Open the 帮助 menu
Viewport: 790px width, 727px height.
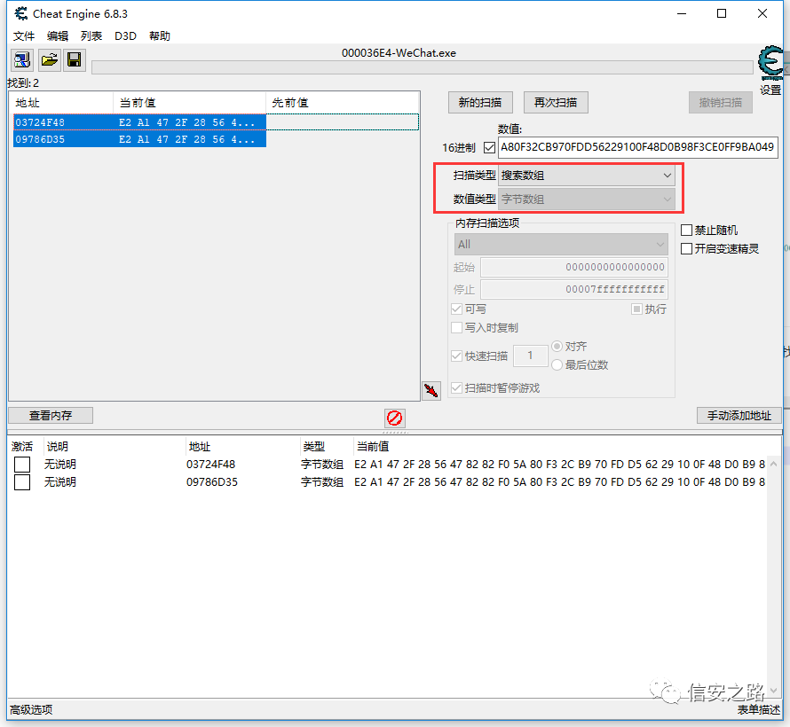[x=160, y=36]
